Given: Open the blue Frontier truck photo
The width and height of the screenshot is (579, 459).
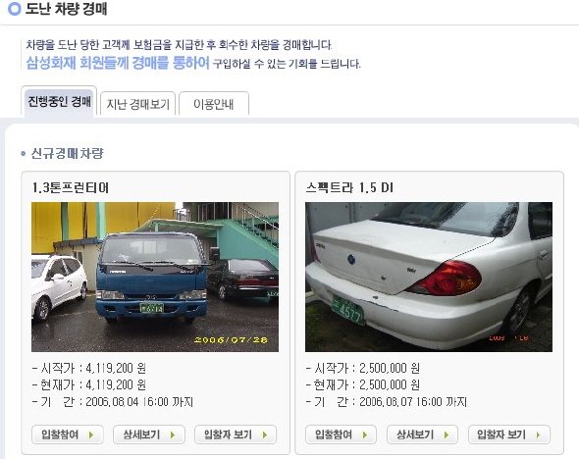Looking at the screenshot, I should tap(155, 277).
